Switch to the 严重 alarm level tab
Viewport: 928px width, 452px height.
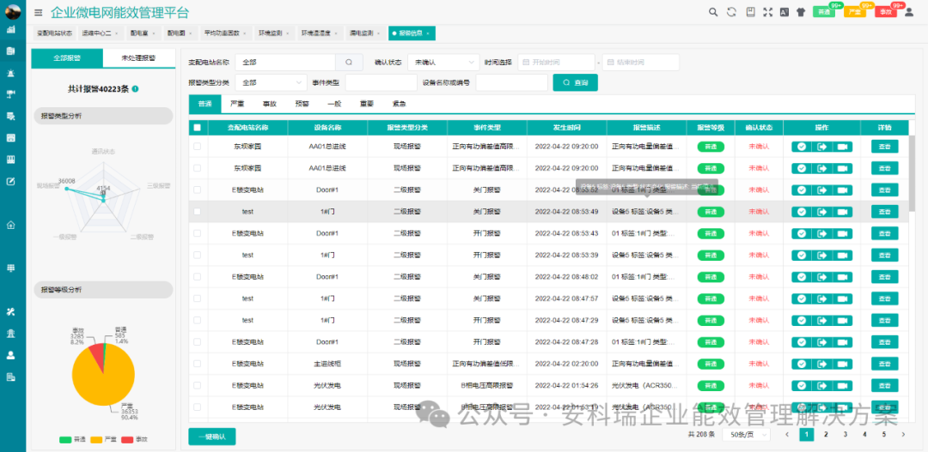[237, 104]
